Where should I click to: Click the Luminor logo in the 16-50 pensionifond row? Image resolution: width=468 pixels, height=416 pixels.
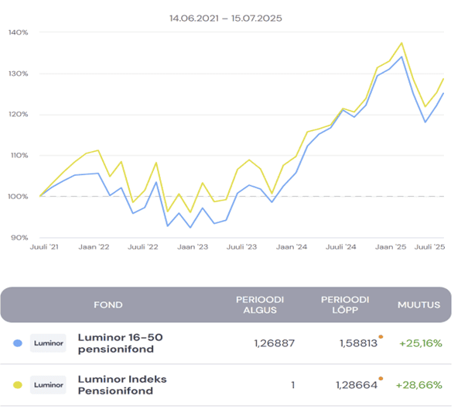click(49, 343)
